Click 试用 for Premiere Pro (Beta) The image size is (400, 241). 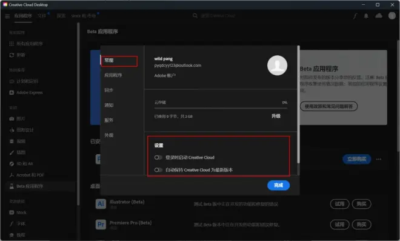(x=339, y=225)
